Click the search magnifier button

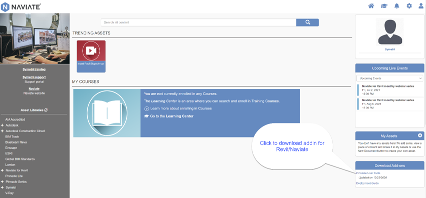click(x=308, y=22)
